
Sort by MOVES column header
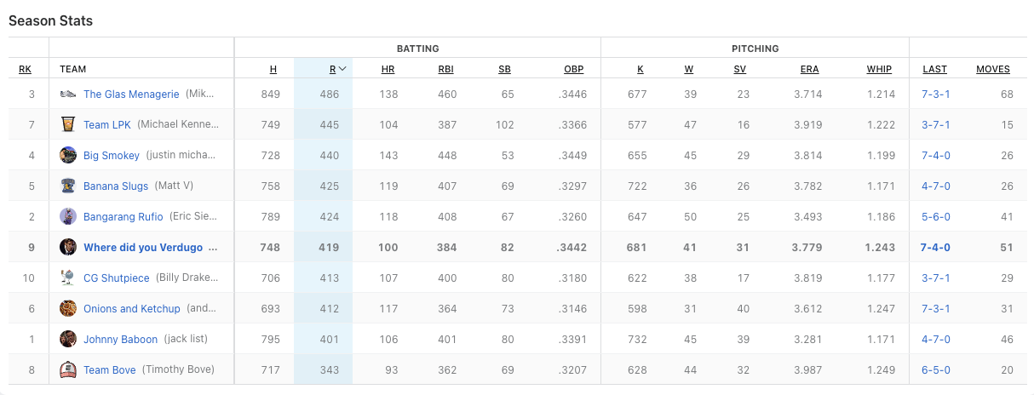click(x=993, y=69)
